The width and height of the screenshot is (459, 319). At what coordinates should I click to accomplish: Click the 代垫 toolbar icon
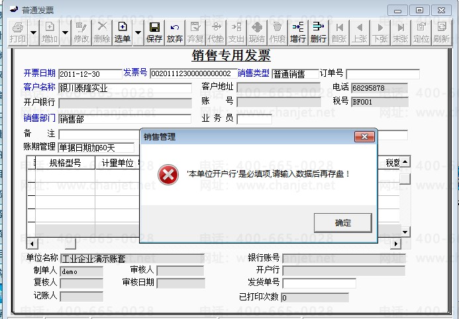click(x=216, y=32)
